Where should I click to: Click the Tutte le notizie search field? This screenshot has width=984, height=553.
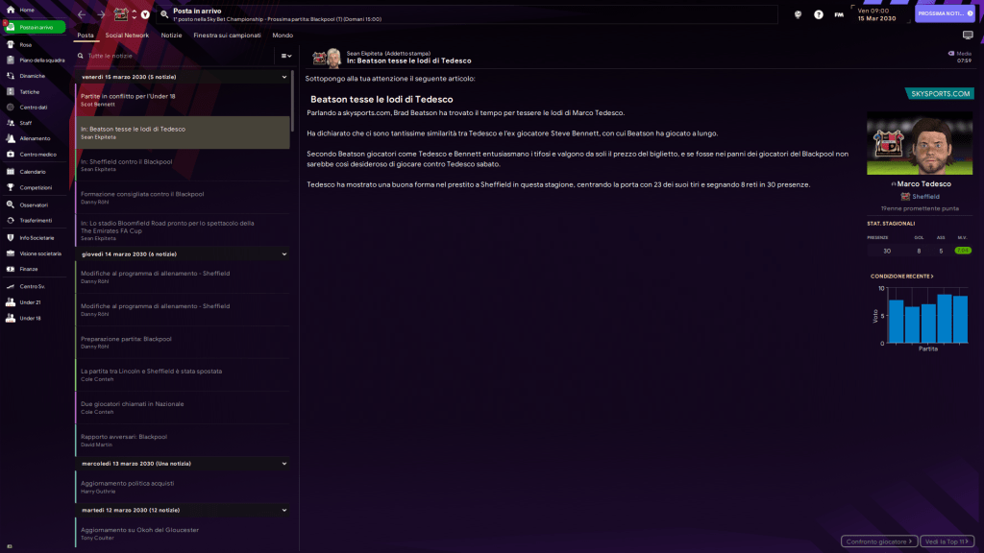(173, 56)
